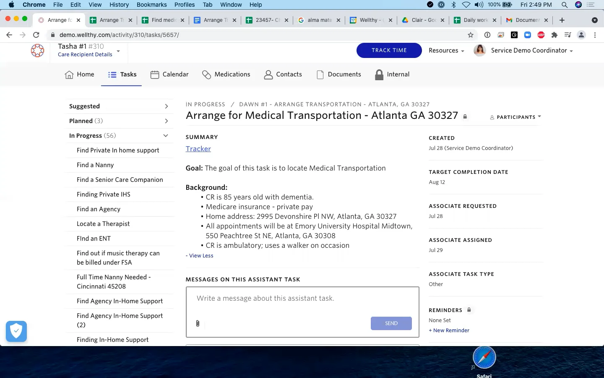Open the History menu in menu bar
604x378 pixels.
click(119, 5)
